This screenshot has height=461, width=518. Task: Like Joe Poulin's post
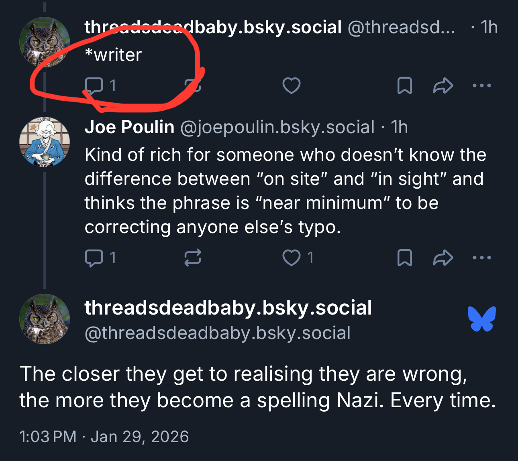[292, 258]
